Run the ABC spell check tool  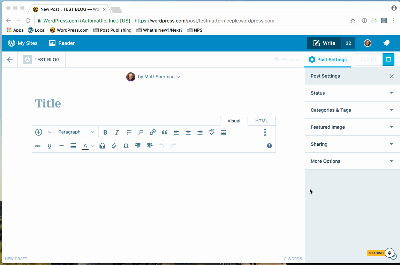click(212, 132)
